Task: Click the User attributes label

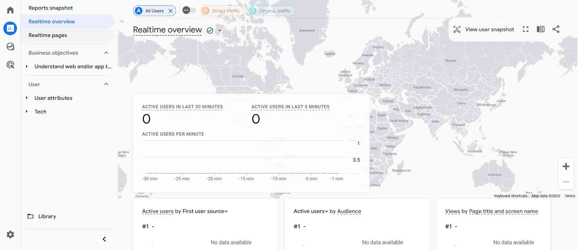Action: 53,98
